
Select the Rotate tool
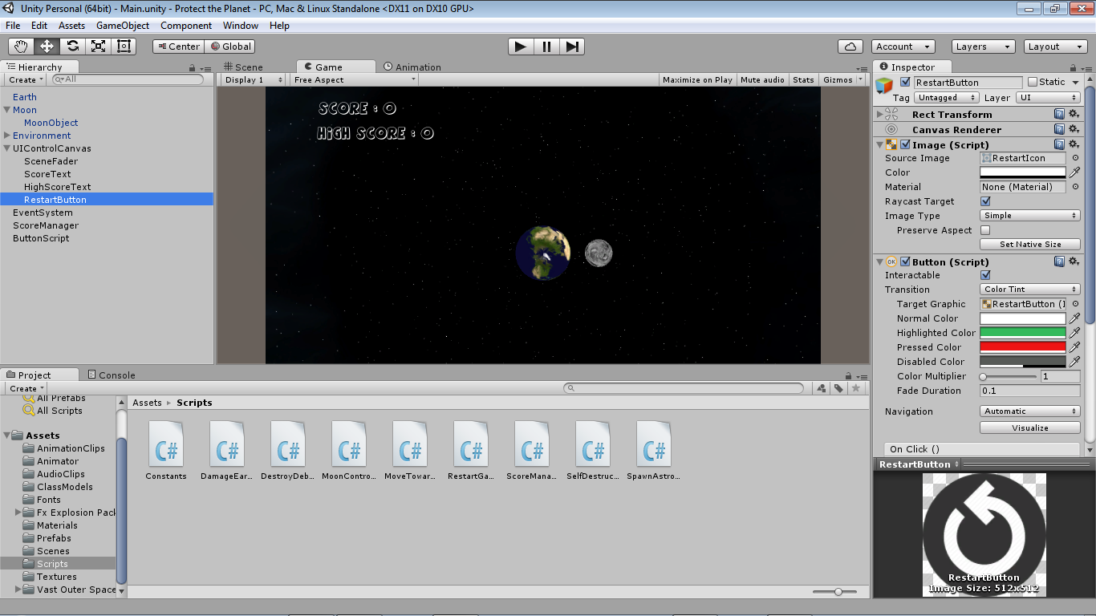pos(73,47)
